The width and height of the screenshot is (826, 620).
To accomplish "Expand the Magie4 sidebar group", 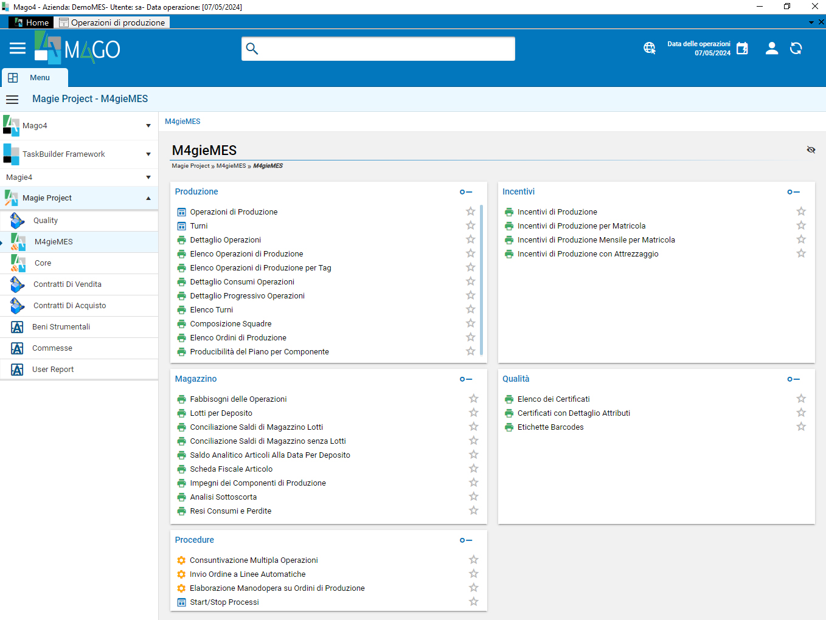I will click(148, 177).
